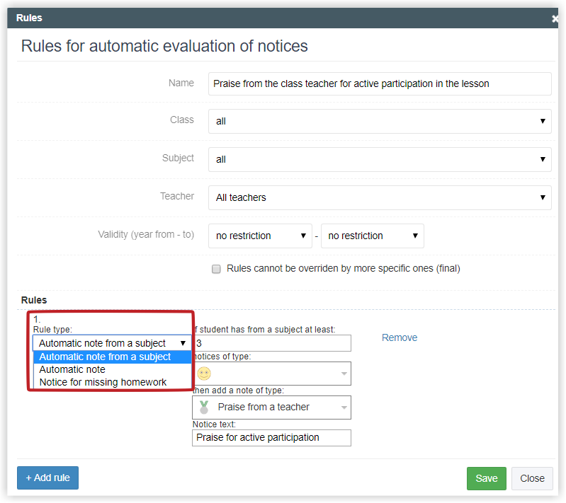The height and width of the screenshot is (503, 566).
Task: Click the Remove link for rule 1
Action: tap(400, 337)
